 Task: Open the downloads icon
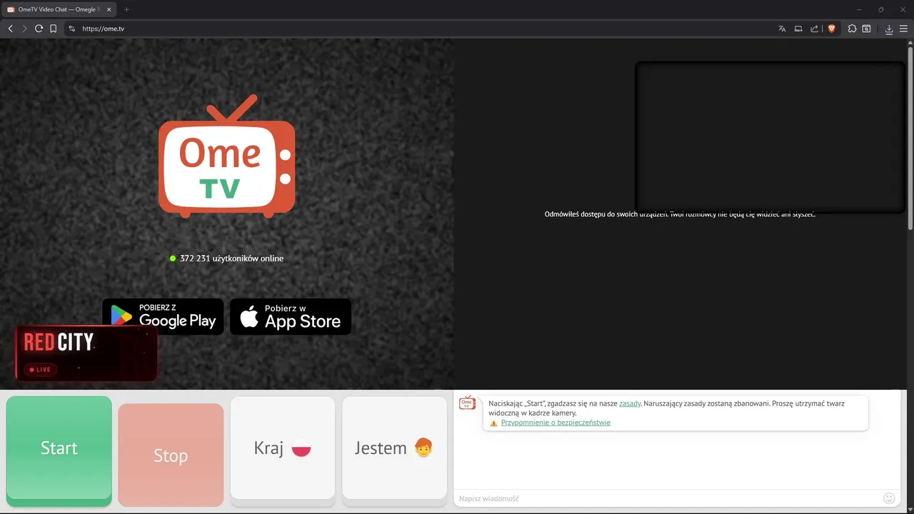pos(889,29)
